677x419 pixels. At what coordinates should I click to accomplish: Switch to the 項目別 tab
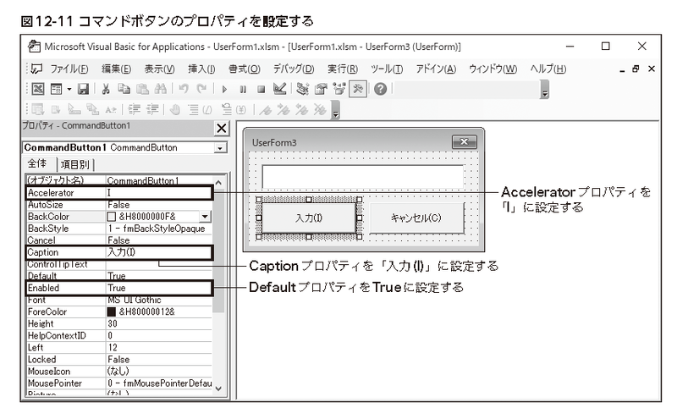(75, 164)
